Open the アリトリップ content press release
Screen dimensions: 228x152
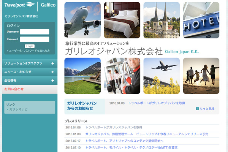[x=124, y=141]
